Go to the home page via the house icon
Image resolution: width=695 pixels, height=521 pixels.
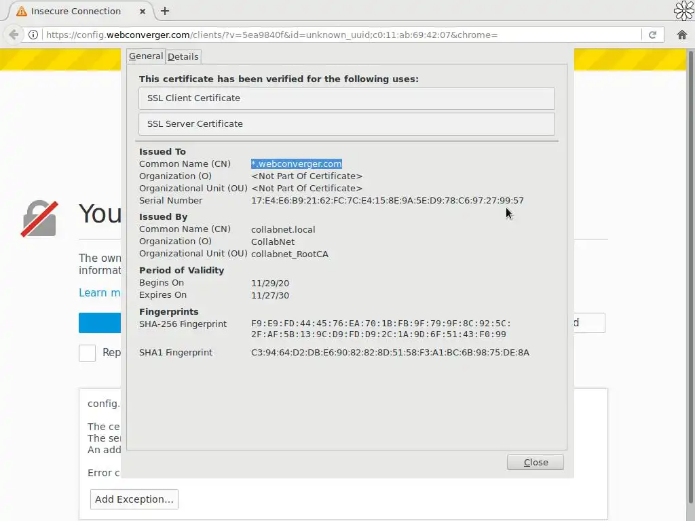point(681,35)
